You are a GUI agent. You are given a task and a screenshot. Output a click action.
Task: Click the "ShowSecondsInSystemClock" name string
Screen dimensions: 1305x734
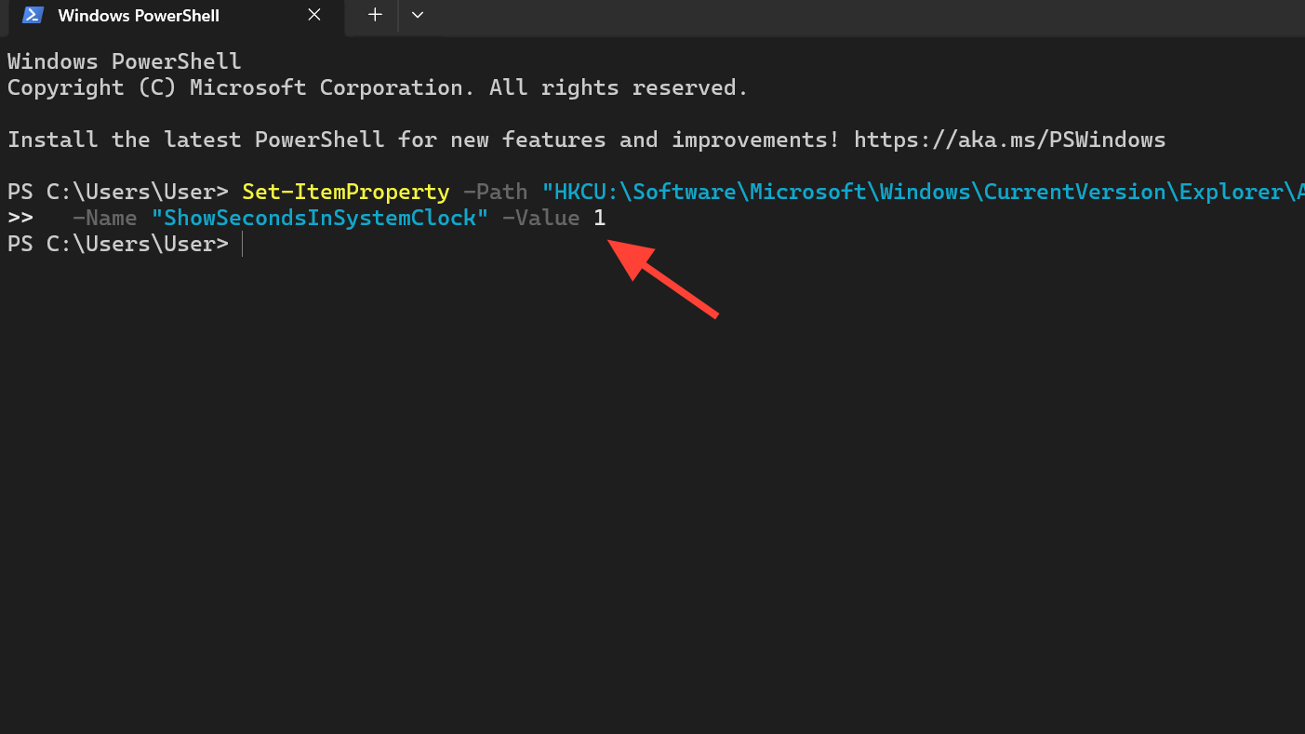(x=320, y=218)
